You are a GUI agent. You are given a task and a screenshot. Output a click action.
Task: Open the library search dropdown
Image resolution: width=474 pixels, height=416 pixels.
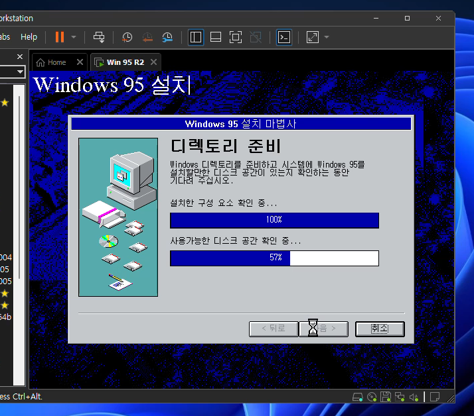(x=20, y=72)
